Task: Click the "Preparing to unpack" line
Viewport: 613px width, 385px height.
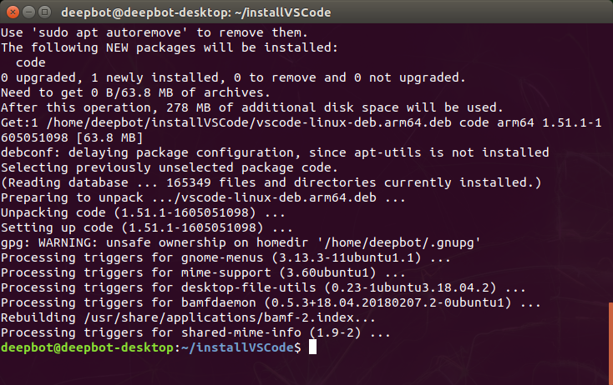Action: click(203, 197)
